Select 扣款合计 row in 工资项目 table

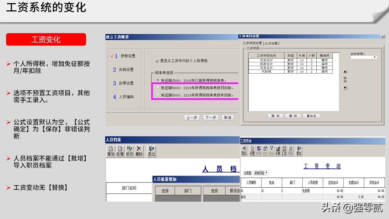click(x=291, y=64)
